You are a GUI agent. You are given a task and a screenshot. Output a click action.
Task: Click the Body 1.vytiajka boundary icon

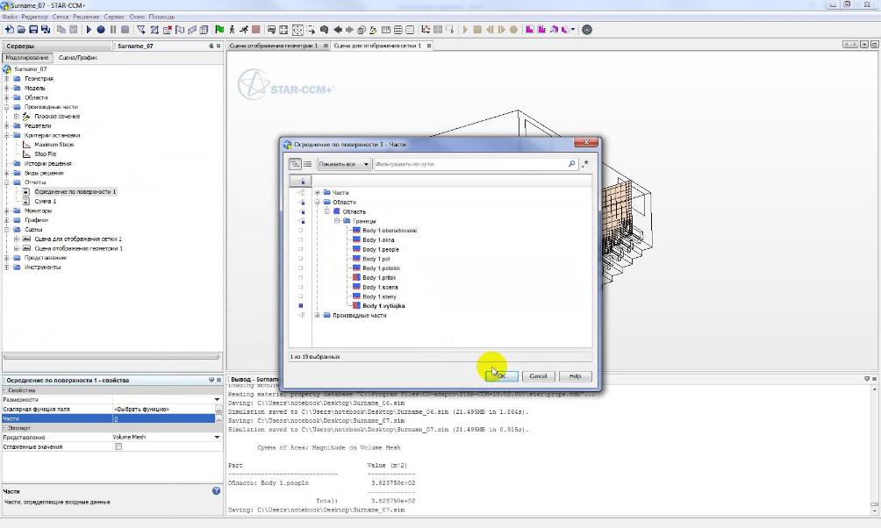pos(357,306)
